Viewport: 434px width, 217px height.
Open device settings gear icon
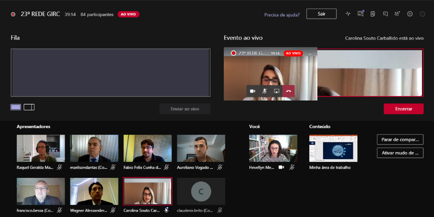click(x=410, y=14)
